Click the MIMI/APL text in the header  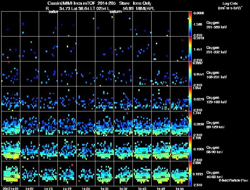(145, 8)
